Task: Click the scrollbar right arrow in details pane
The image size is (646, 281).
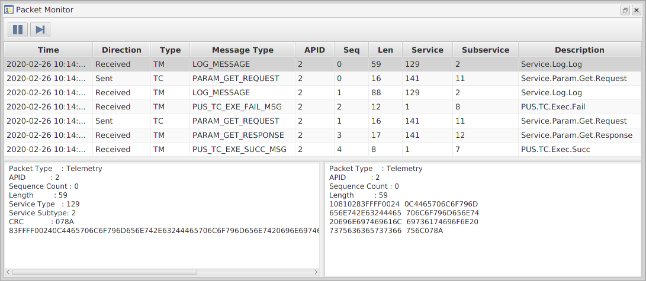Action: click(316, 272)
